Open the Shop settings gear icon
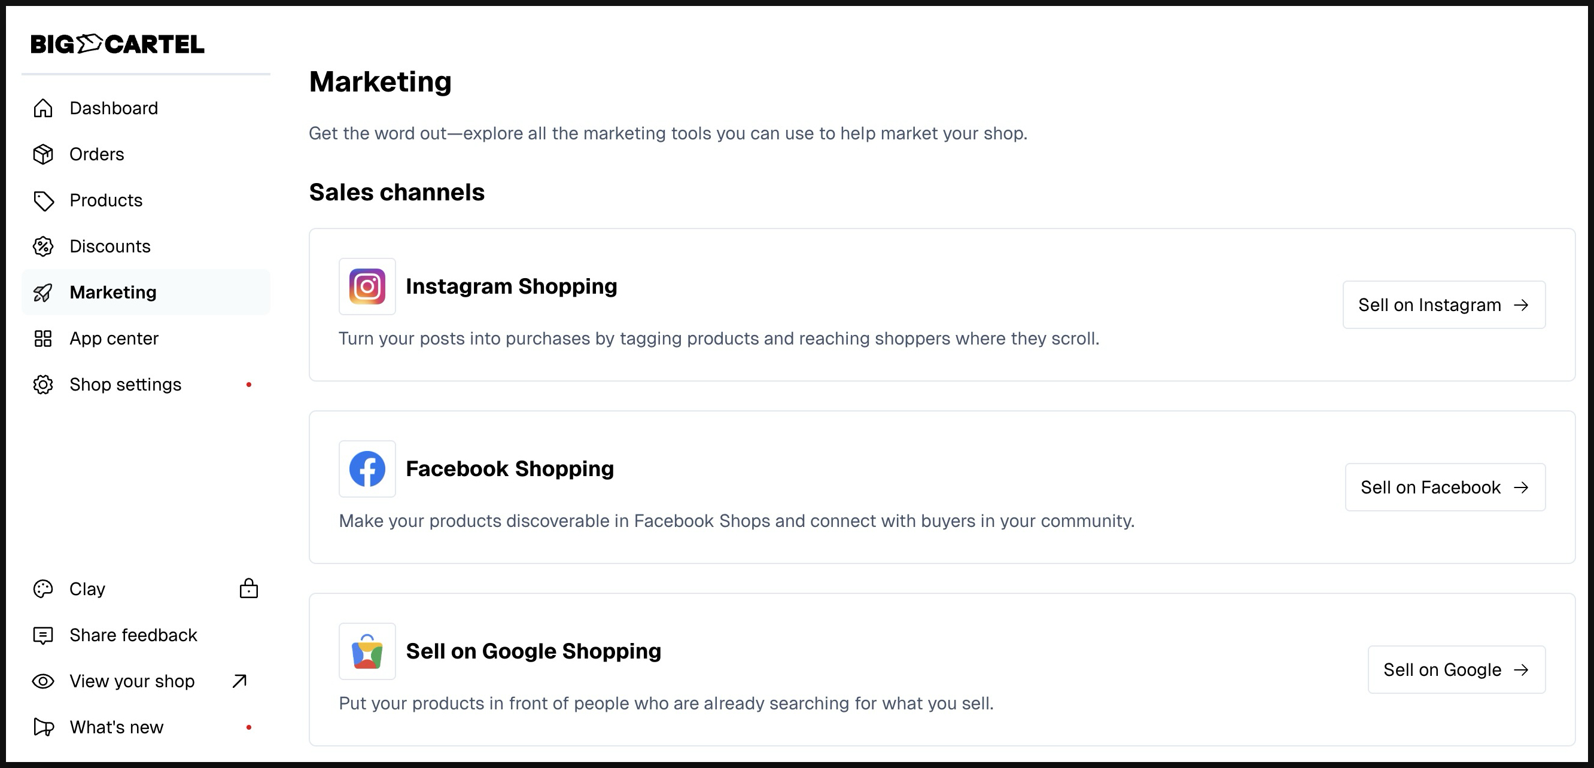Image resolution: width=1594 pixels, height=768 pixels. click(x=42, y=385)
